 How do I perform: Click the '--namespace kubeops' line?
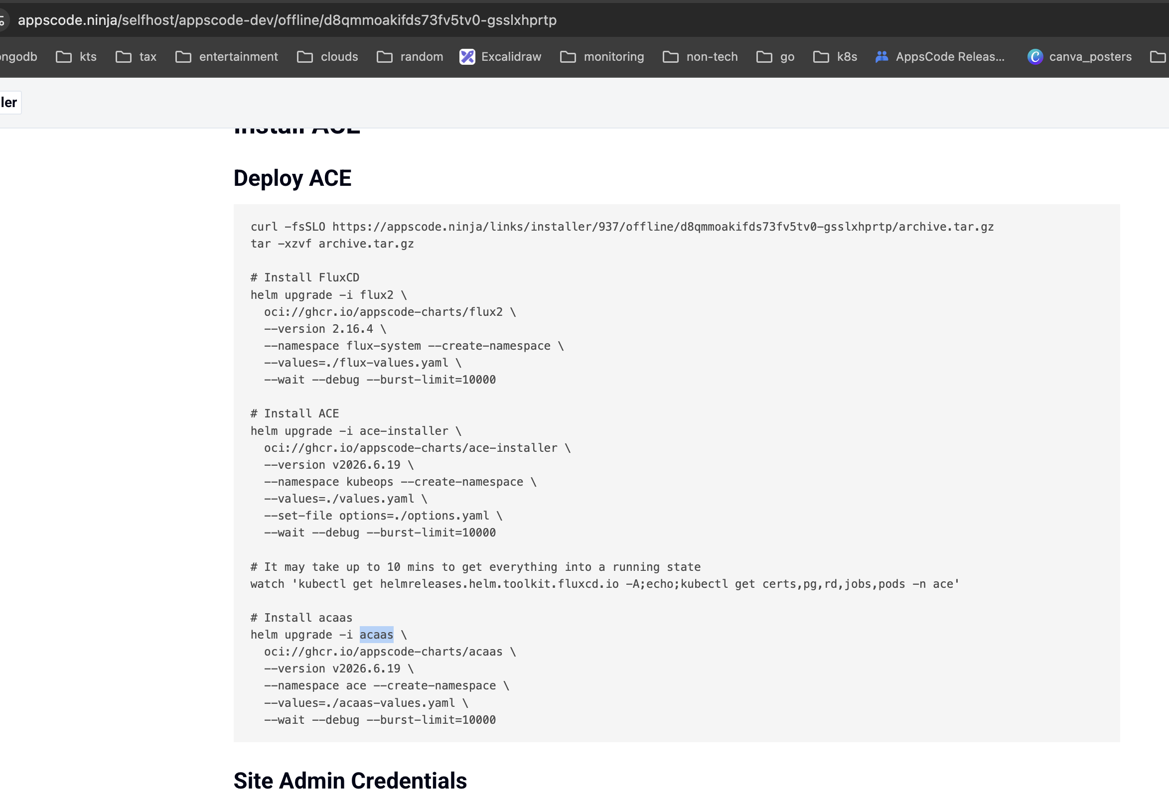click(401, 482)
